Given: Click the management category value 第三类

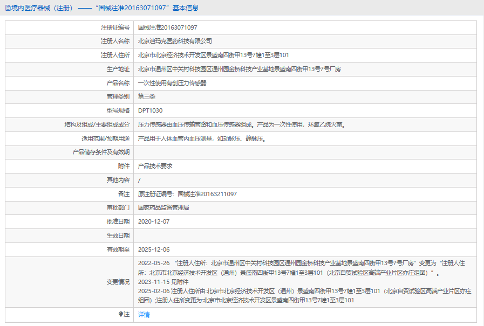Looking at the screenshot, I should 146,96.
